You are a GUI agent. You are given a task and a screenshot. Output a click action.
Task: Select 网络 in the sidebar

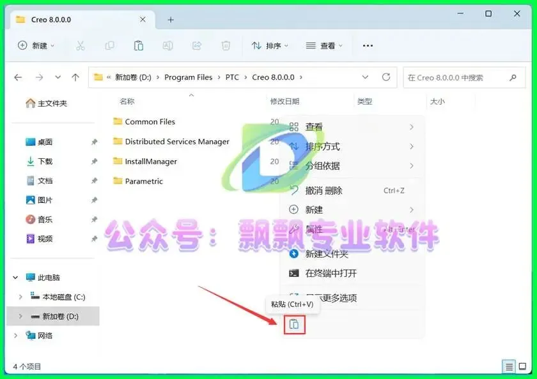(45, 336)
